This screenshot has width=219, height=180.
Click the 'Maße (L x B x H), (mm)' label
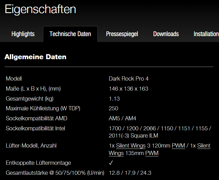pos(33,89)
